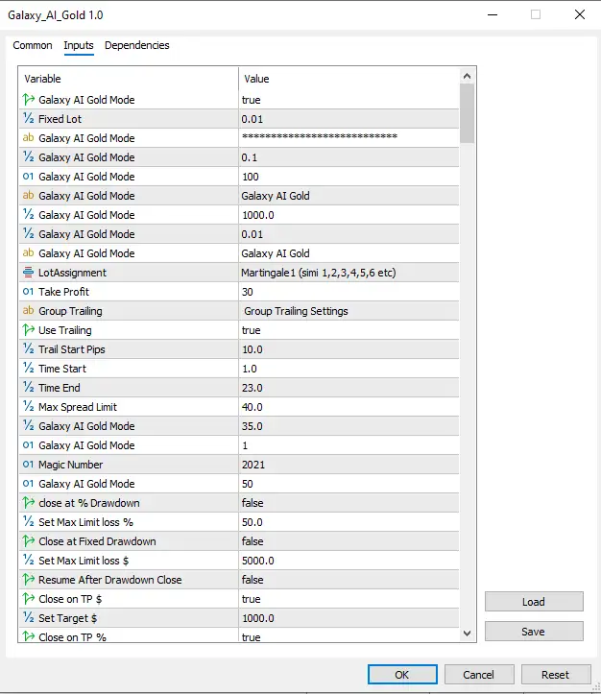Click the integer icon beside Magic Number
This screenshot has width=601, height=694.
tap(28, 465)
